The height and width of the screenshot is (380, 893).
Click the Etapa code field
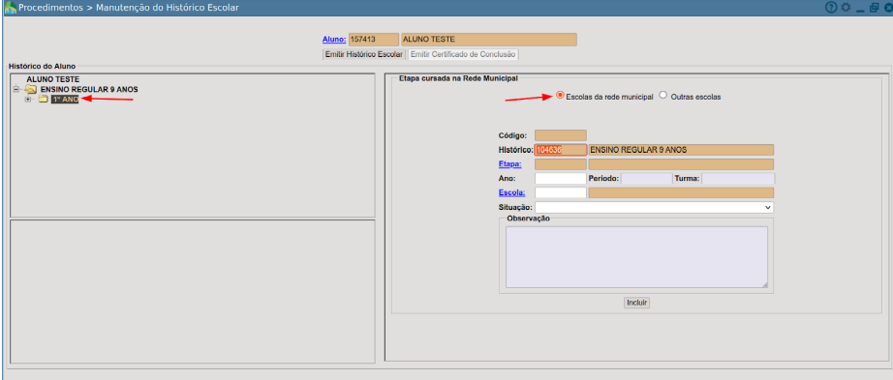click(561, 164)
